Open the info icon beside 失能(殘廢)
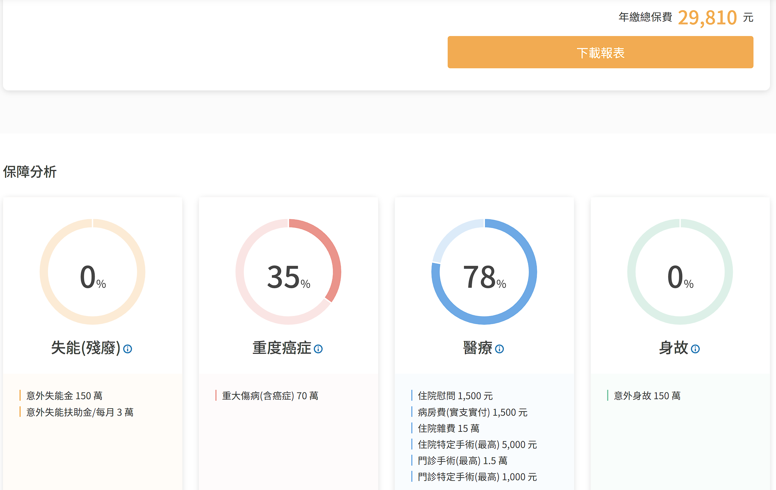 (x=128, y=349)
